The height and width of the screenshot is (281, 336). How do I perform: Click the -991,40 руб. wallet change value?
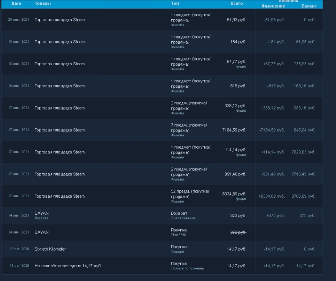273,174
